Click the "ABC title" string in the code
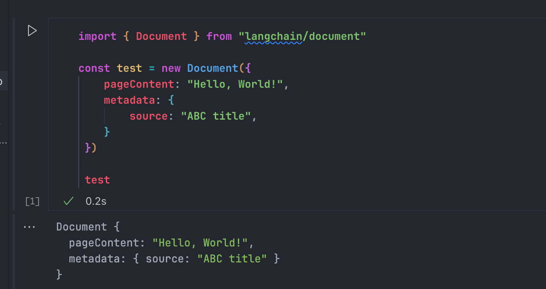Image resolution: width=546 pixels, height=289 pixels. point(216,116)
